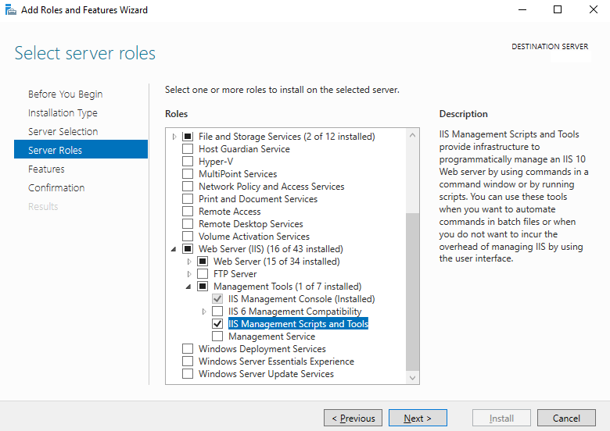Collapse the Web Server (IIS) tree node

tap(174, 249)
